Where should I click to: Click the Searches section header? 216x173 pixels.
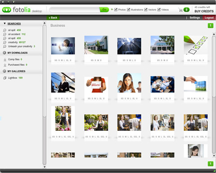[x=14, y=23]
